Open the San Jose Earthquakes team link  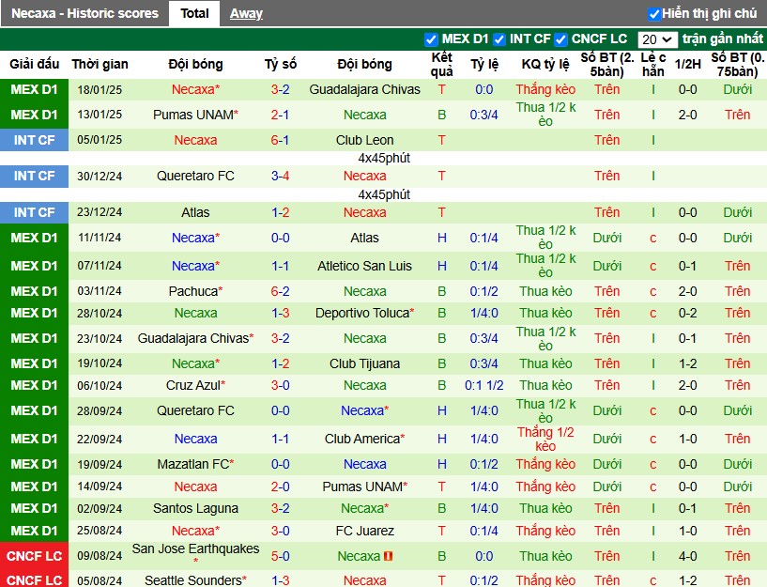coord(195,548)
